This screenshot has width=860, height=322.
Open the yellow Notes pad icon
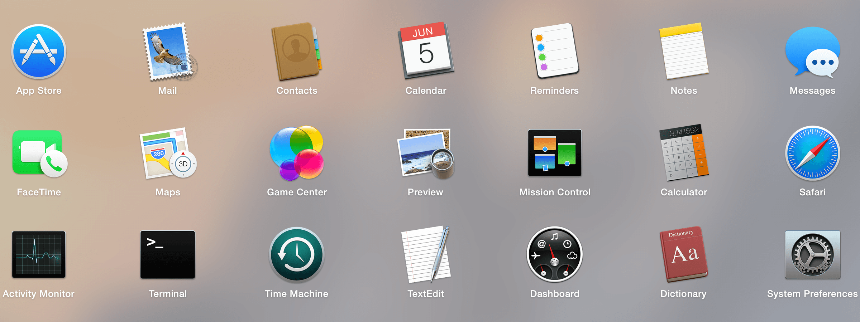tap(684, 51)
